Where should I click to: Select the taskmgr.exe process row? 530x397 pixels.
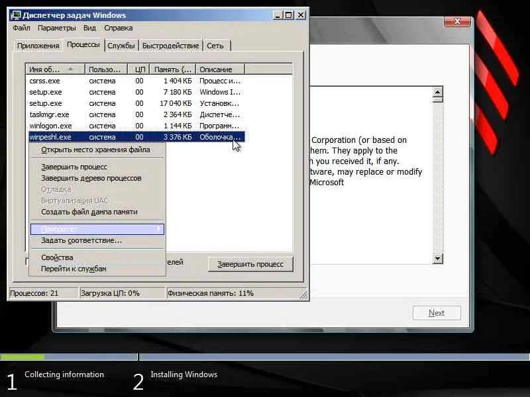135,114
